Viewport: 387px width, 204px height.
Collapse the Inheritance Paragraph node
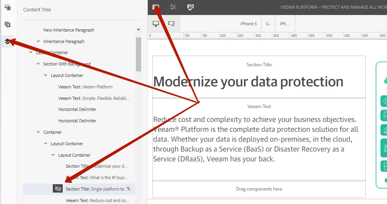38,41
